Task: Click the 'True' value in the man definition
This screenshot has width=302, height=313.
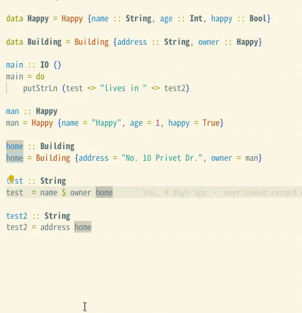Action: pyautogui.click(x=211, y=123)
